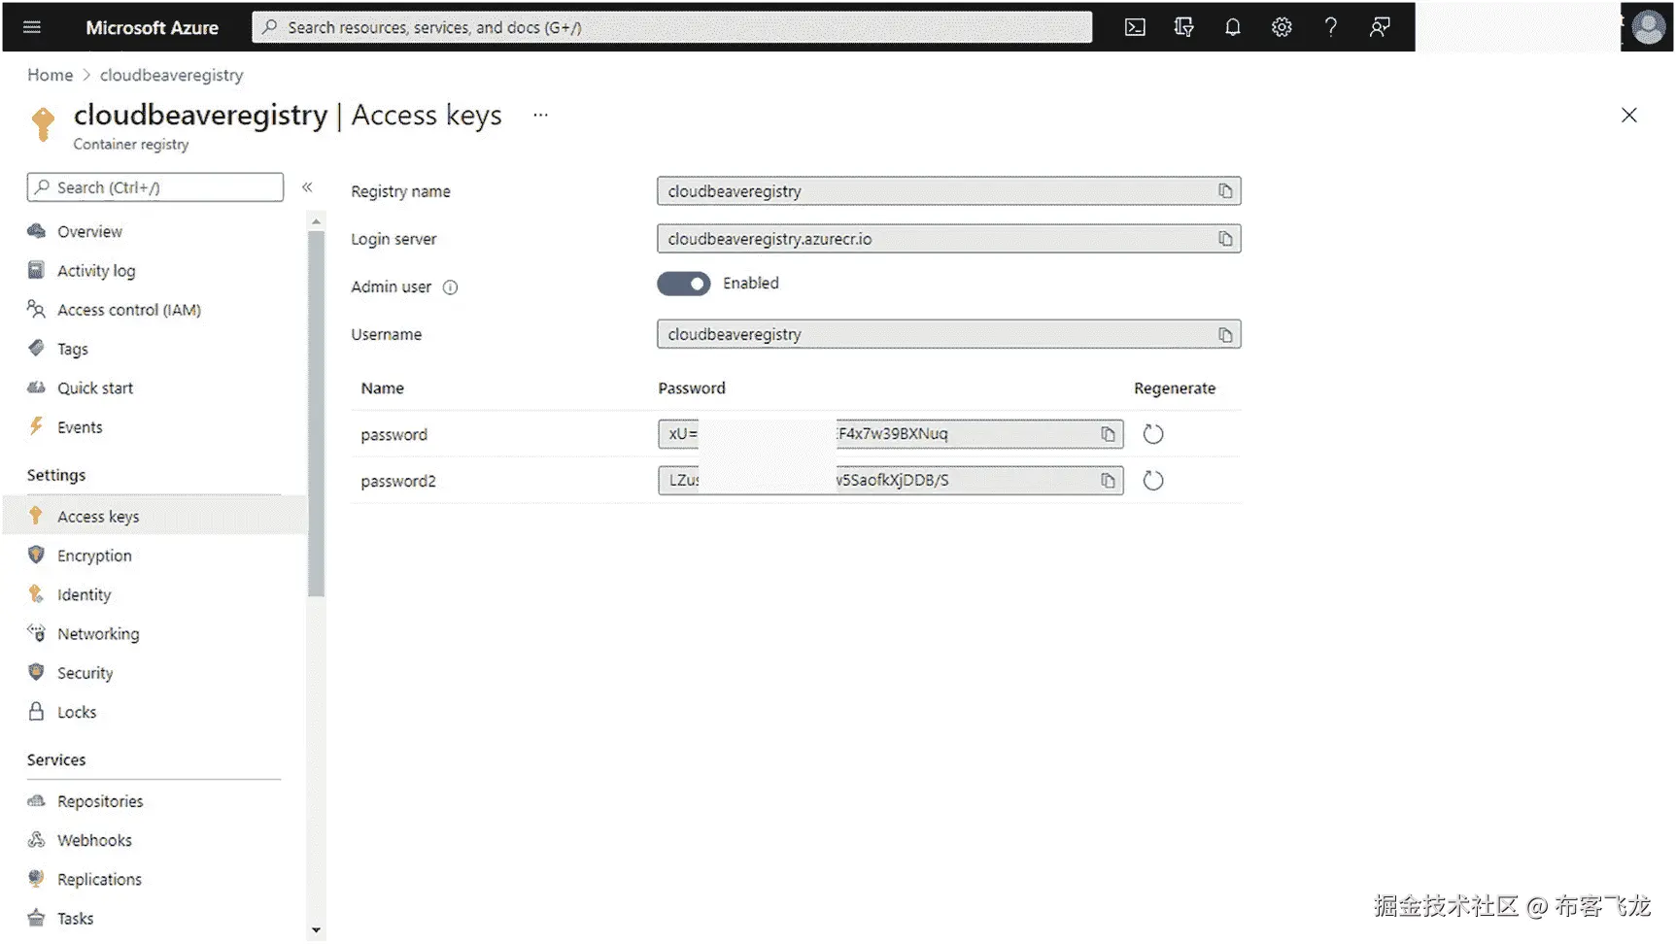Open Events in the sidebar
Image resolution: width=1676 pixels, height=944 pixels.
(80, 427)
